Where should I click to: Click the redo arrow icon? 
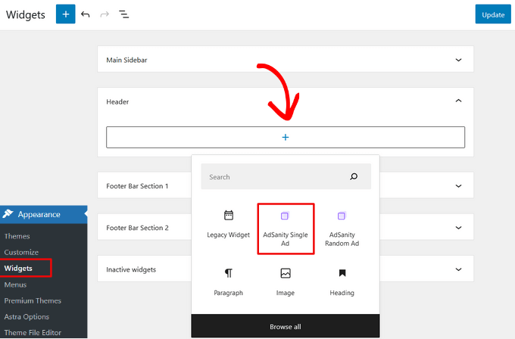(x=105, y=14)
